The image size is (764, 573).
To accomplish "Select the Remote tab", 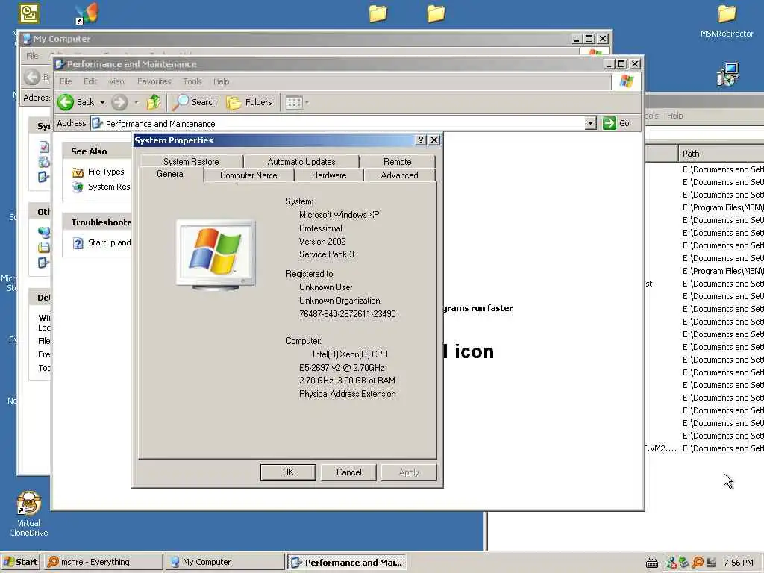I will click(397, 162).
